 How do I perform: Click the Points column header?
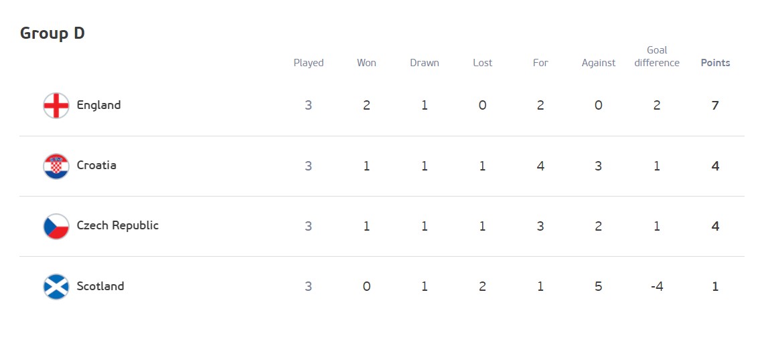point(715,63)
